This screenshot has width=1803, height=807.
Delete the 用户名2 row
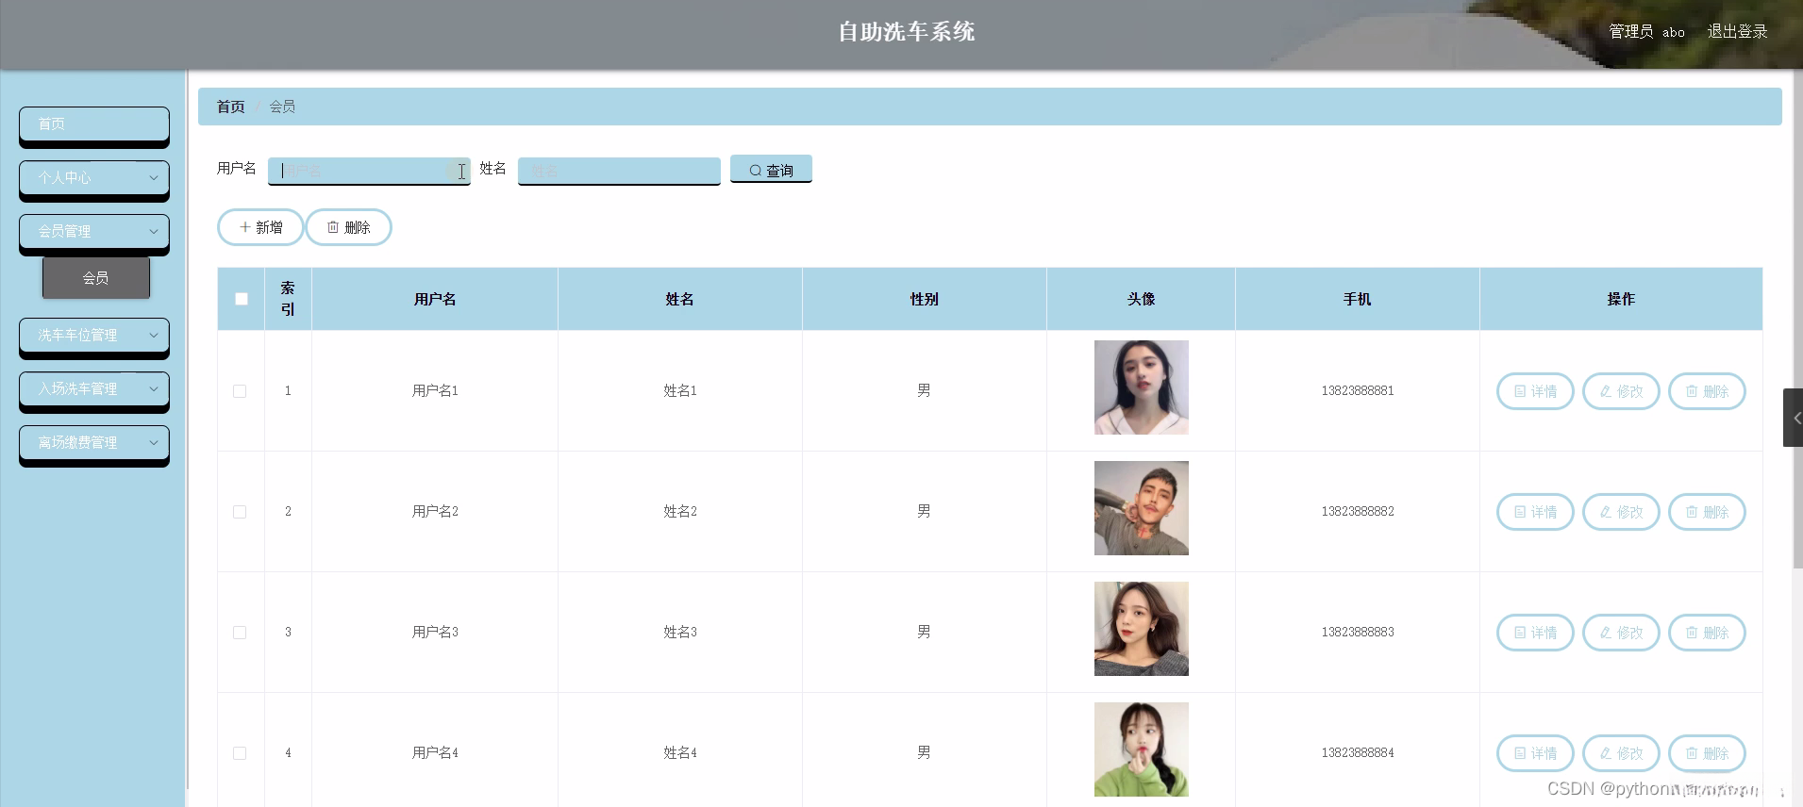(x=1707, y=512)
